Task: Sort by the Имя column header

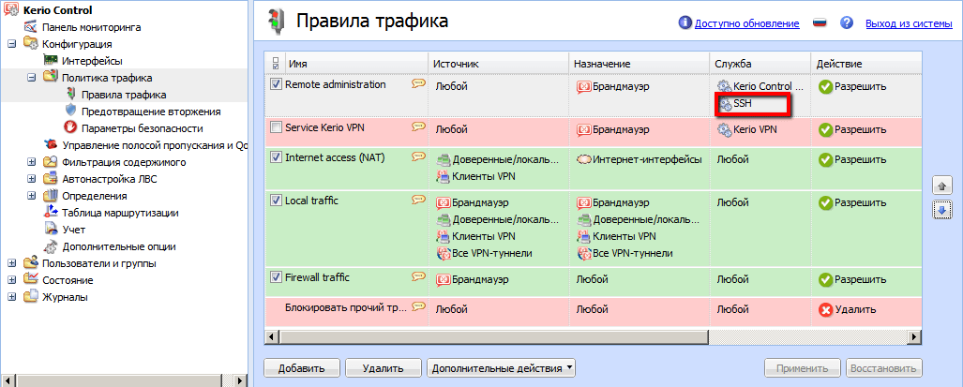Action: [357, 63]
